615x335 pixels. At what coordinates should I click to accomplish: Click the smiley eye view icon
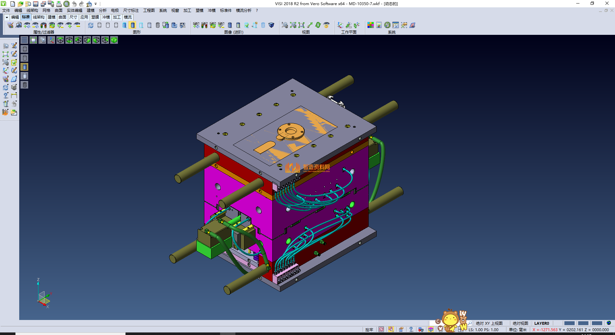(326, 25)
